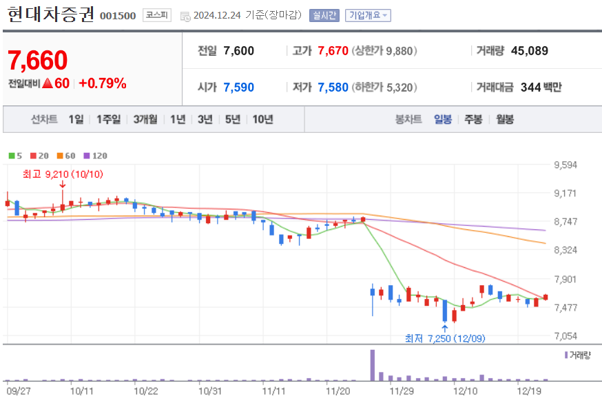The image size is (602, 405).
Task: Click the red 20-day moving average swatch
Action: (x=33, y=156)
